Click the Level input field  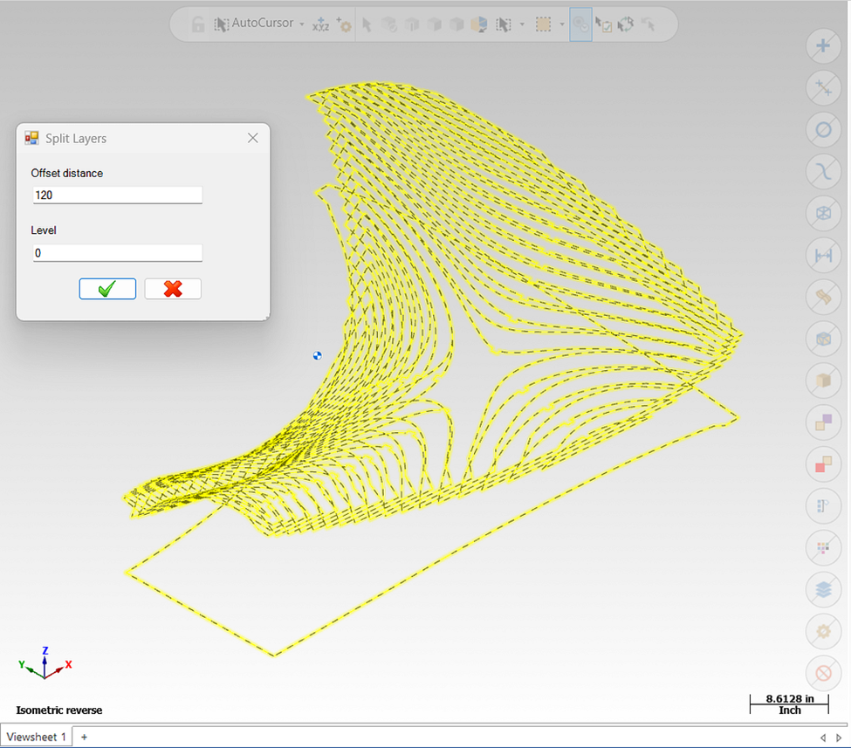(118, 253)
